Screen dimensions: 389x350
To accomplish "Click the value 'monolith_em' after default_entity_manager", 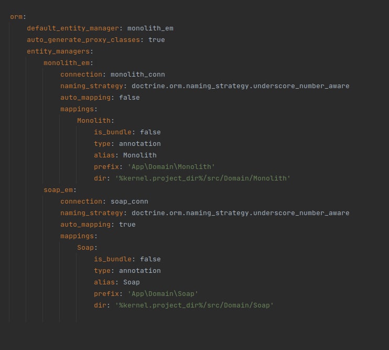I will point(150,28).
